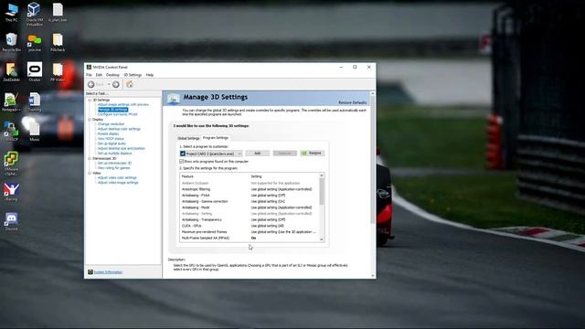This screenshot has height=329, width=585.
Task: Toggle Show only programs found on this computer
Action: (182, 162)
